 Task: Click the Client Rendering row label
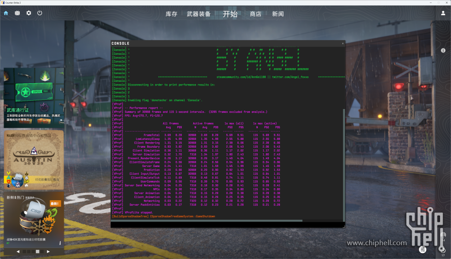click(147, 143)
